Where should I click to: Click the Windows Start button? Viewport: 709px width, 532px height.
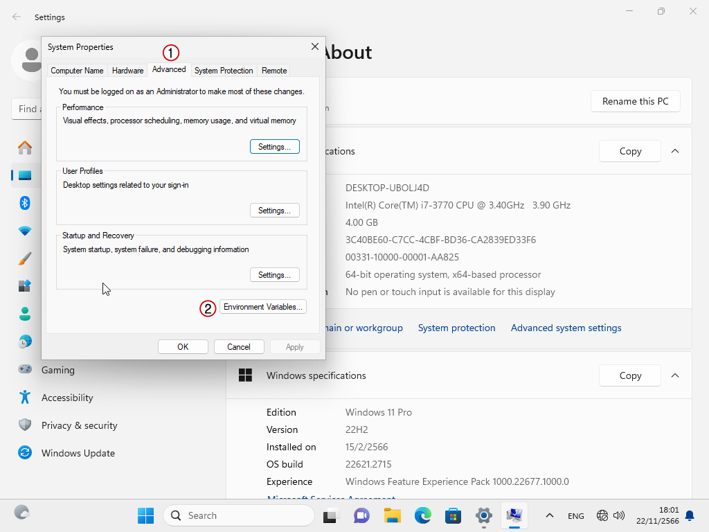coord(145,515)
